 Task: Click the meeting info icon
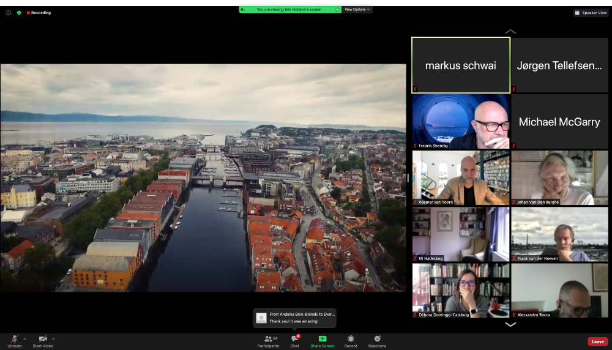[9, 12]
